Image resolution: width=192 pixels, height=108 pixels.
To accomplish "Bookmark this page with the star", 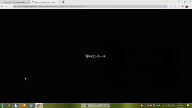I will coord(165,6).
